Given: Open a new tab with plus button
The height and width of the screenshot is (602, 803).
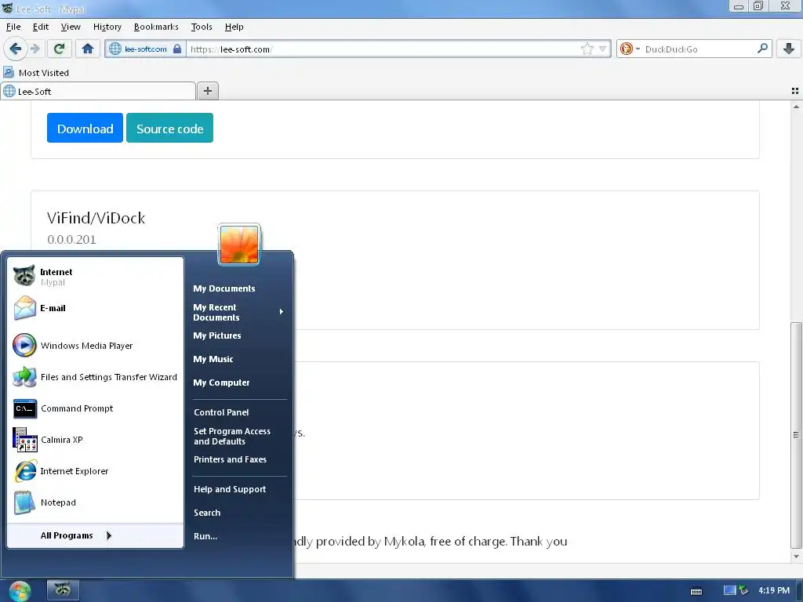Looking at the screenshot, I should pyautogui.click(x=207, y=91).
